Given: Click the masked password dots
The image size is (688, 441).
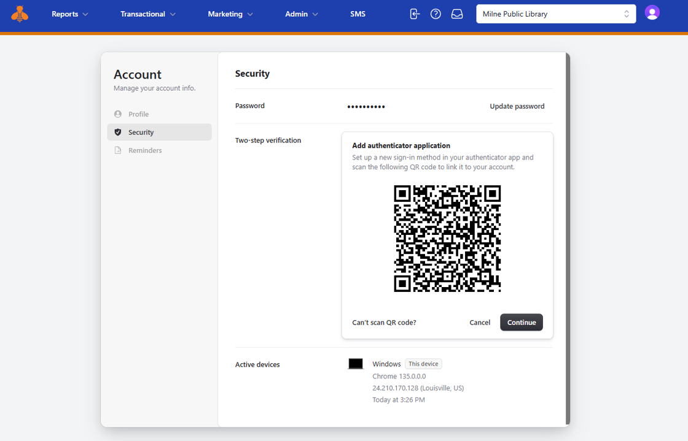Looking at the screenshot, I should click(366, 107).
